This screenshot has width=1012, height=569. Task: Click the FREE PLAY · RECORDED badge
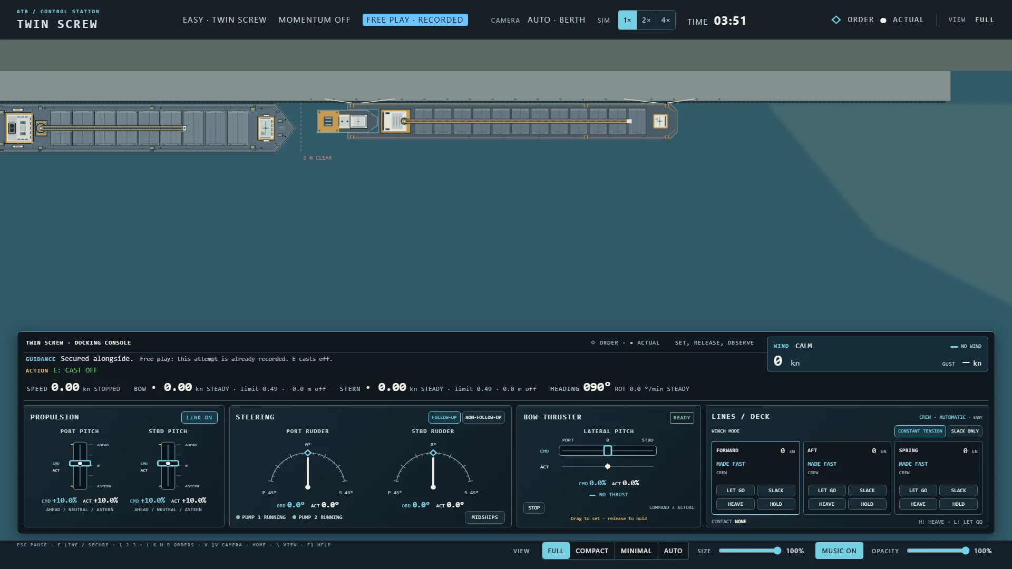point(415,20)
